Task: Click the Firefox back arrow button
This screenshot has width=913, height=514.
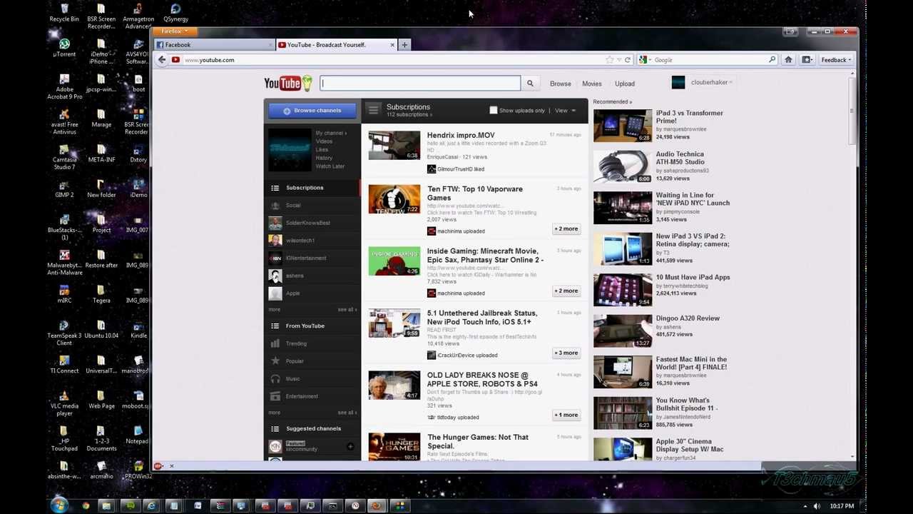Action: pos(162,60)
